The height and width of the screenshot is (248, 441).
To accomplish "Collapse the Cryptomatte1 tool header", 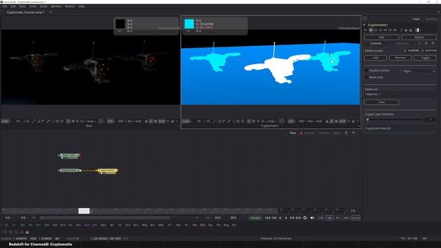I will (x=365, y=25).
